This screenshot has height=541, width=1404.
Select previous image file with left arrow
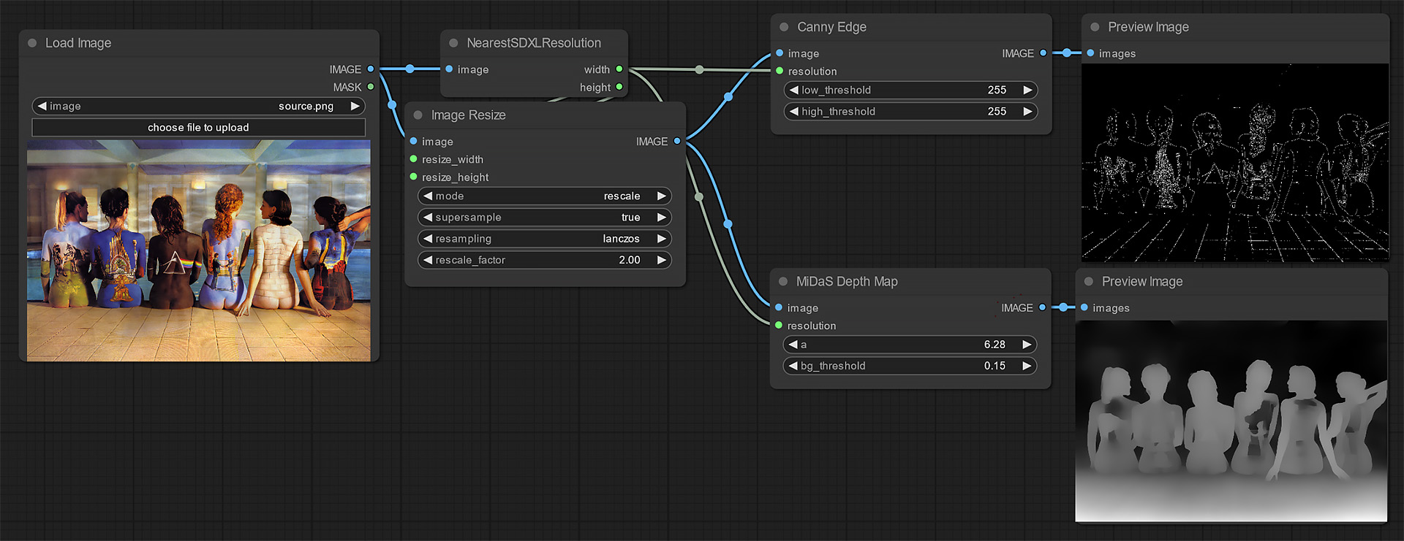click(42, 106)
